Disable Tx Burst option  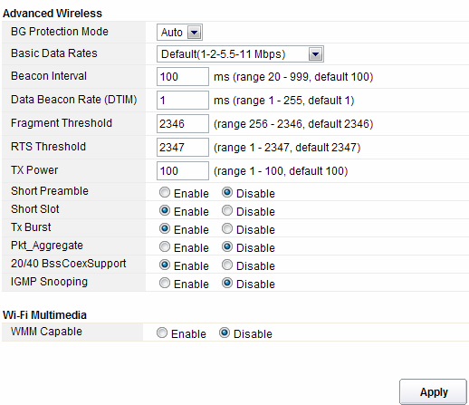(227, 228)
